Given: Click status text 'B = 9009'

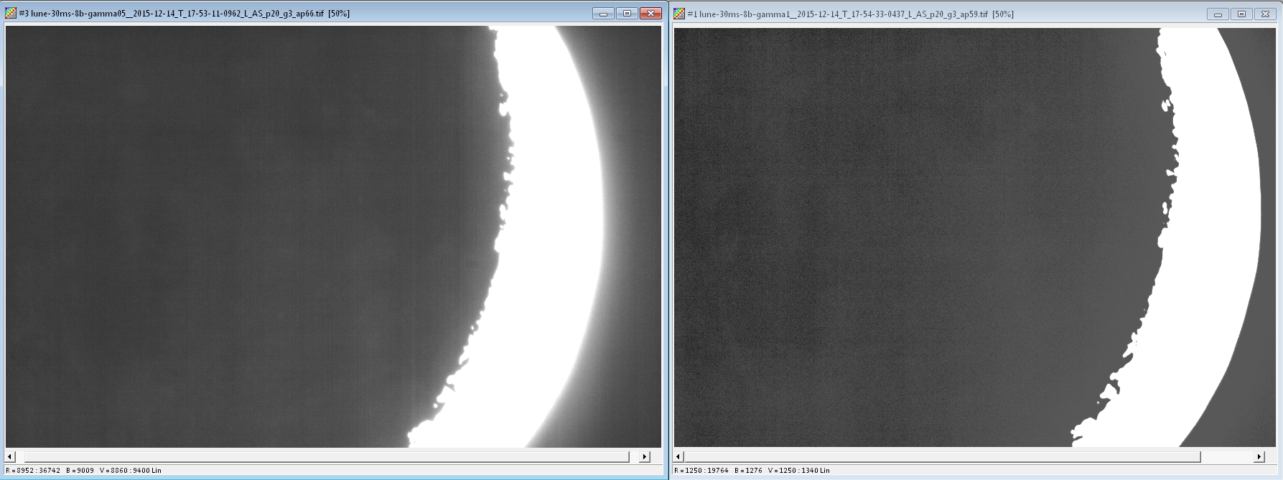Looking at the screenshot, I should pyautogui.click(x=80, y=471).
